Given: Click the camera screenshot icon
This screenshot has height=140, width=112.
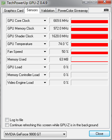Looking at the screenshot, I should (x=106, y=10).
